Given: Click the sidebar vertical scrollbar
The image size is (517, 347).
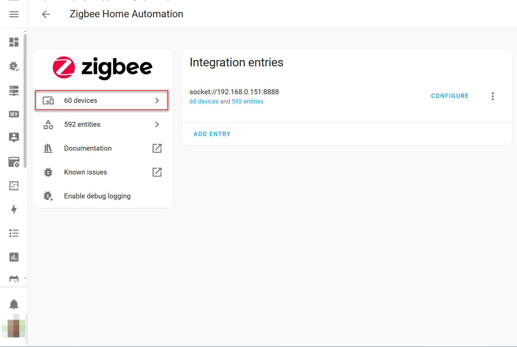Looking at the screenshot, I should coord(25,100).
